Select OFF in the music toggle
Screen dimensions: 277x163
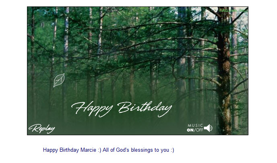(x=199, y=130)
